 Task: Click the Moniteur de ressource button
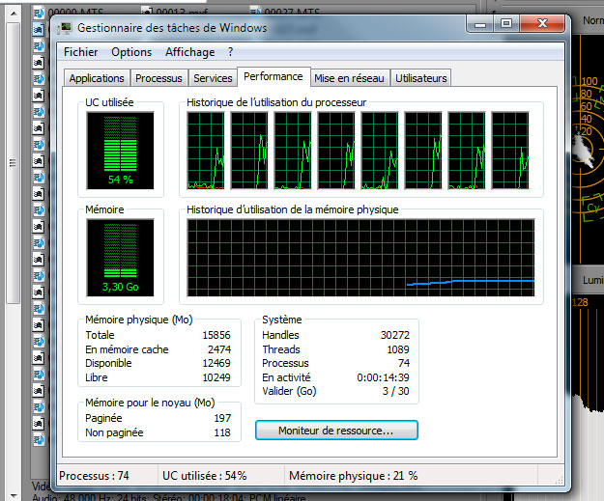(x=336, y=431)
